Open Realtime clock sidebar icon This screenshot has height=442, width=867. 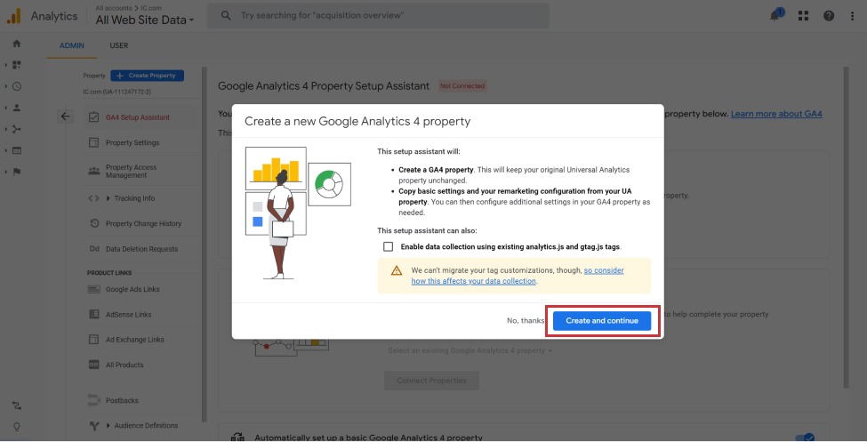17,86
